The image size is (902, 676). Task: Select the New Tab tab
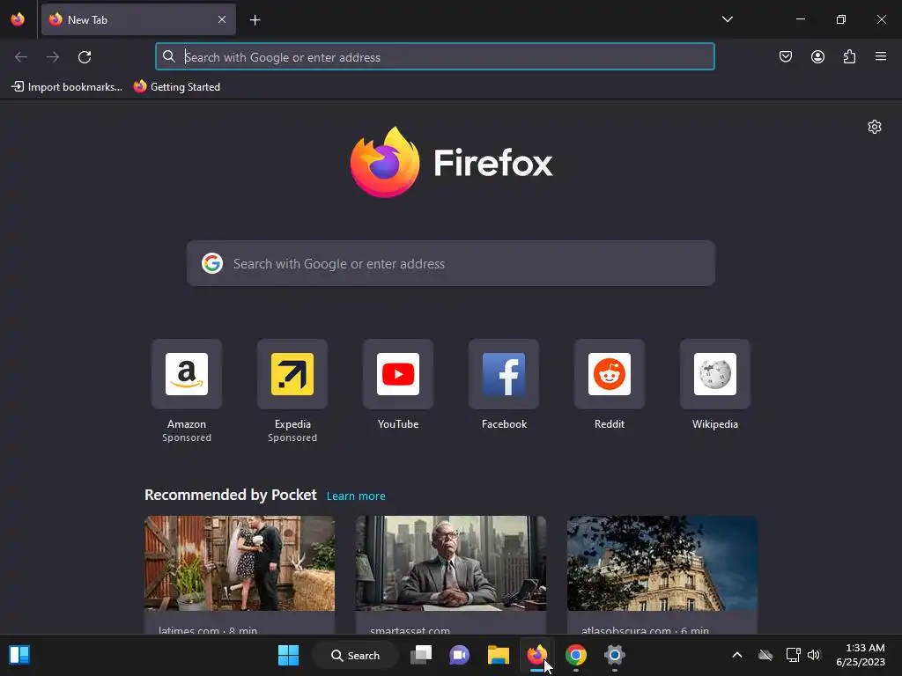[138, 19]
